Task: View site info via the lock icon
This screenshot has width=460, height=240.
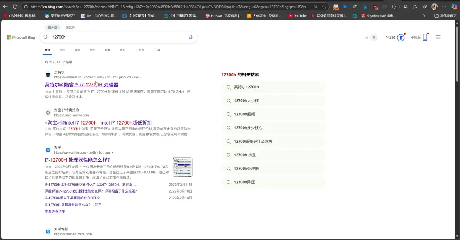Action: (x=26, y=7)
